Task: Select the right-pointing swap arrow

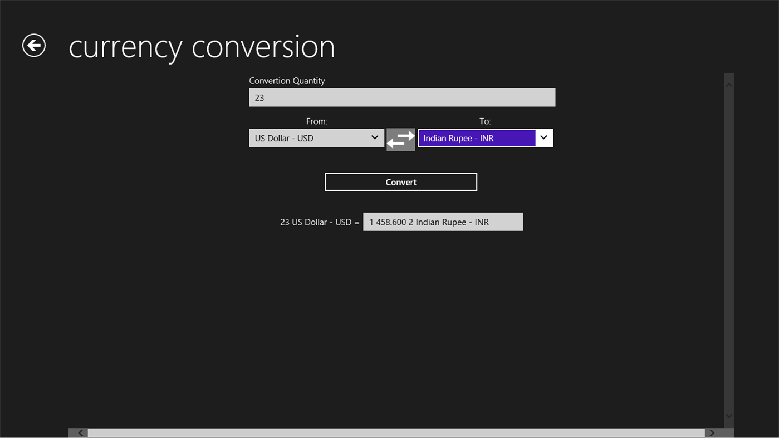Action: [406, 135]
